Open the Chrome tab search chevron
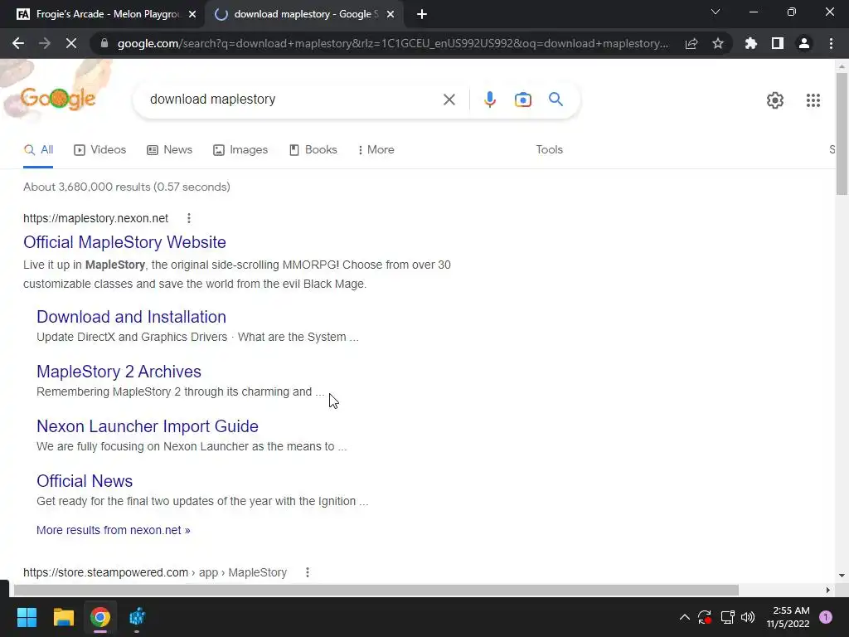 point(716,12)
